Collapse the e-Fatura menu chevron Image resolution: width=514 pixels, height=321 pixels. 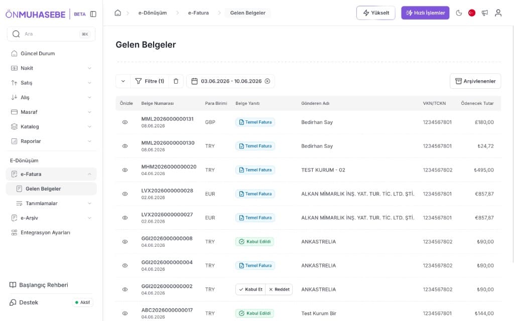click(89, 174)
